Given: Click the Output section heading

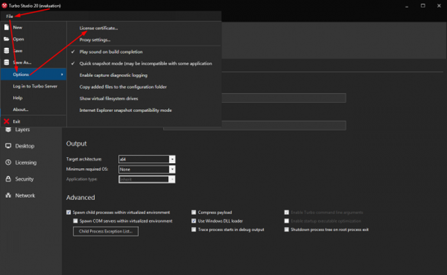Looking at the screenshot, I should pyautogui.click(x=76, y=144).
